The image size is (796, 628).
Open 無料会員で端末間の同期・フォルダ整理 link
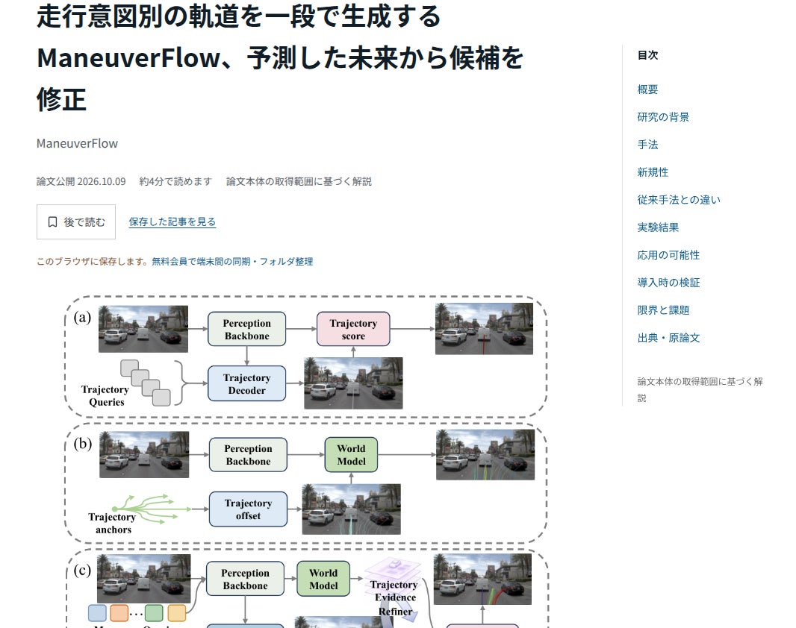coord(232,262)
